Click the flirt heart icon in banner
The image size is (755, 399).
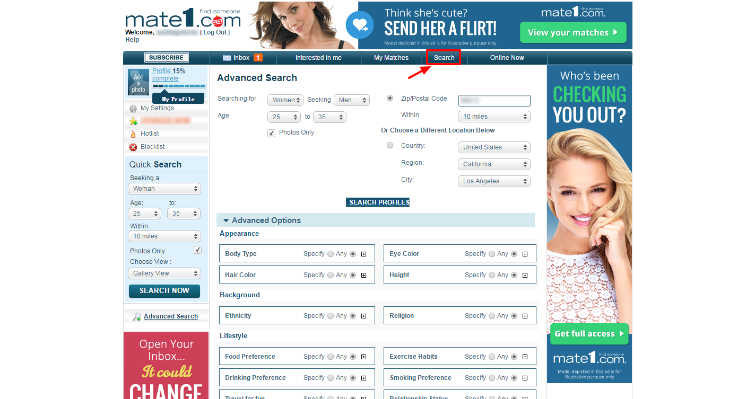[x=360, y=25]
